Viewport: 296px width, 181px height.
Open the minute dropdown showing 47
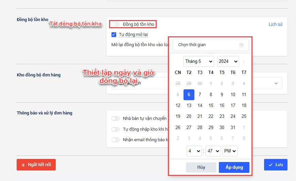click(x=213, y=151)
